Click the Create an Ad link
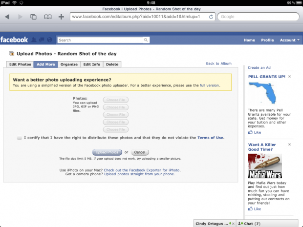The image size is (303, 227). 259,67
